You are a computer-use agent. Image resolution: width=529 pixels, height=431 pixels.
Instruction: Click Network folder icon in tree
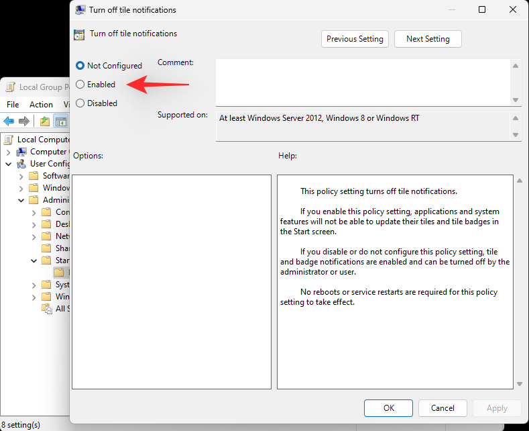pyautogui.click(x=46, y=236)
